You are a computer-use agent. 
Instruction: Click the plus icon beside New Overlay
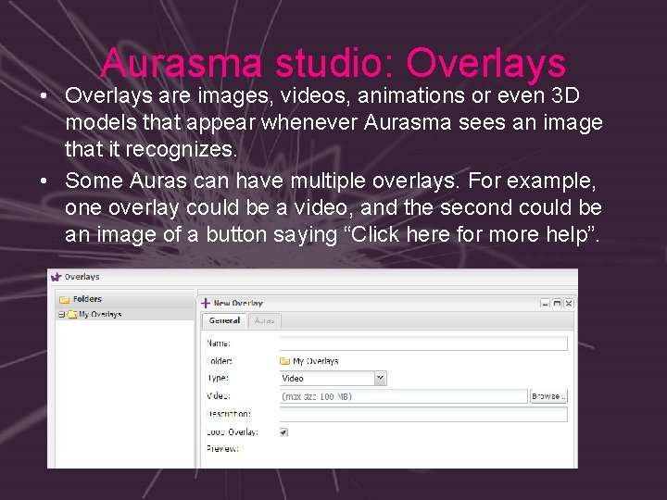click(x=206, y=303)
